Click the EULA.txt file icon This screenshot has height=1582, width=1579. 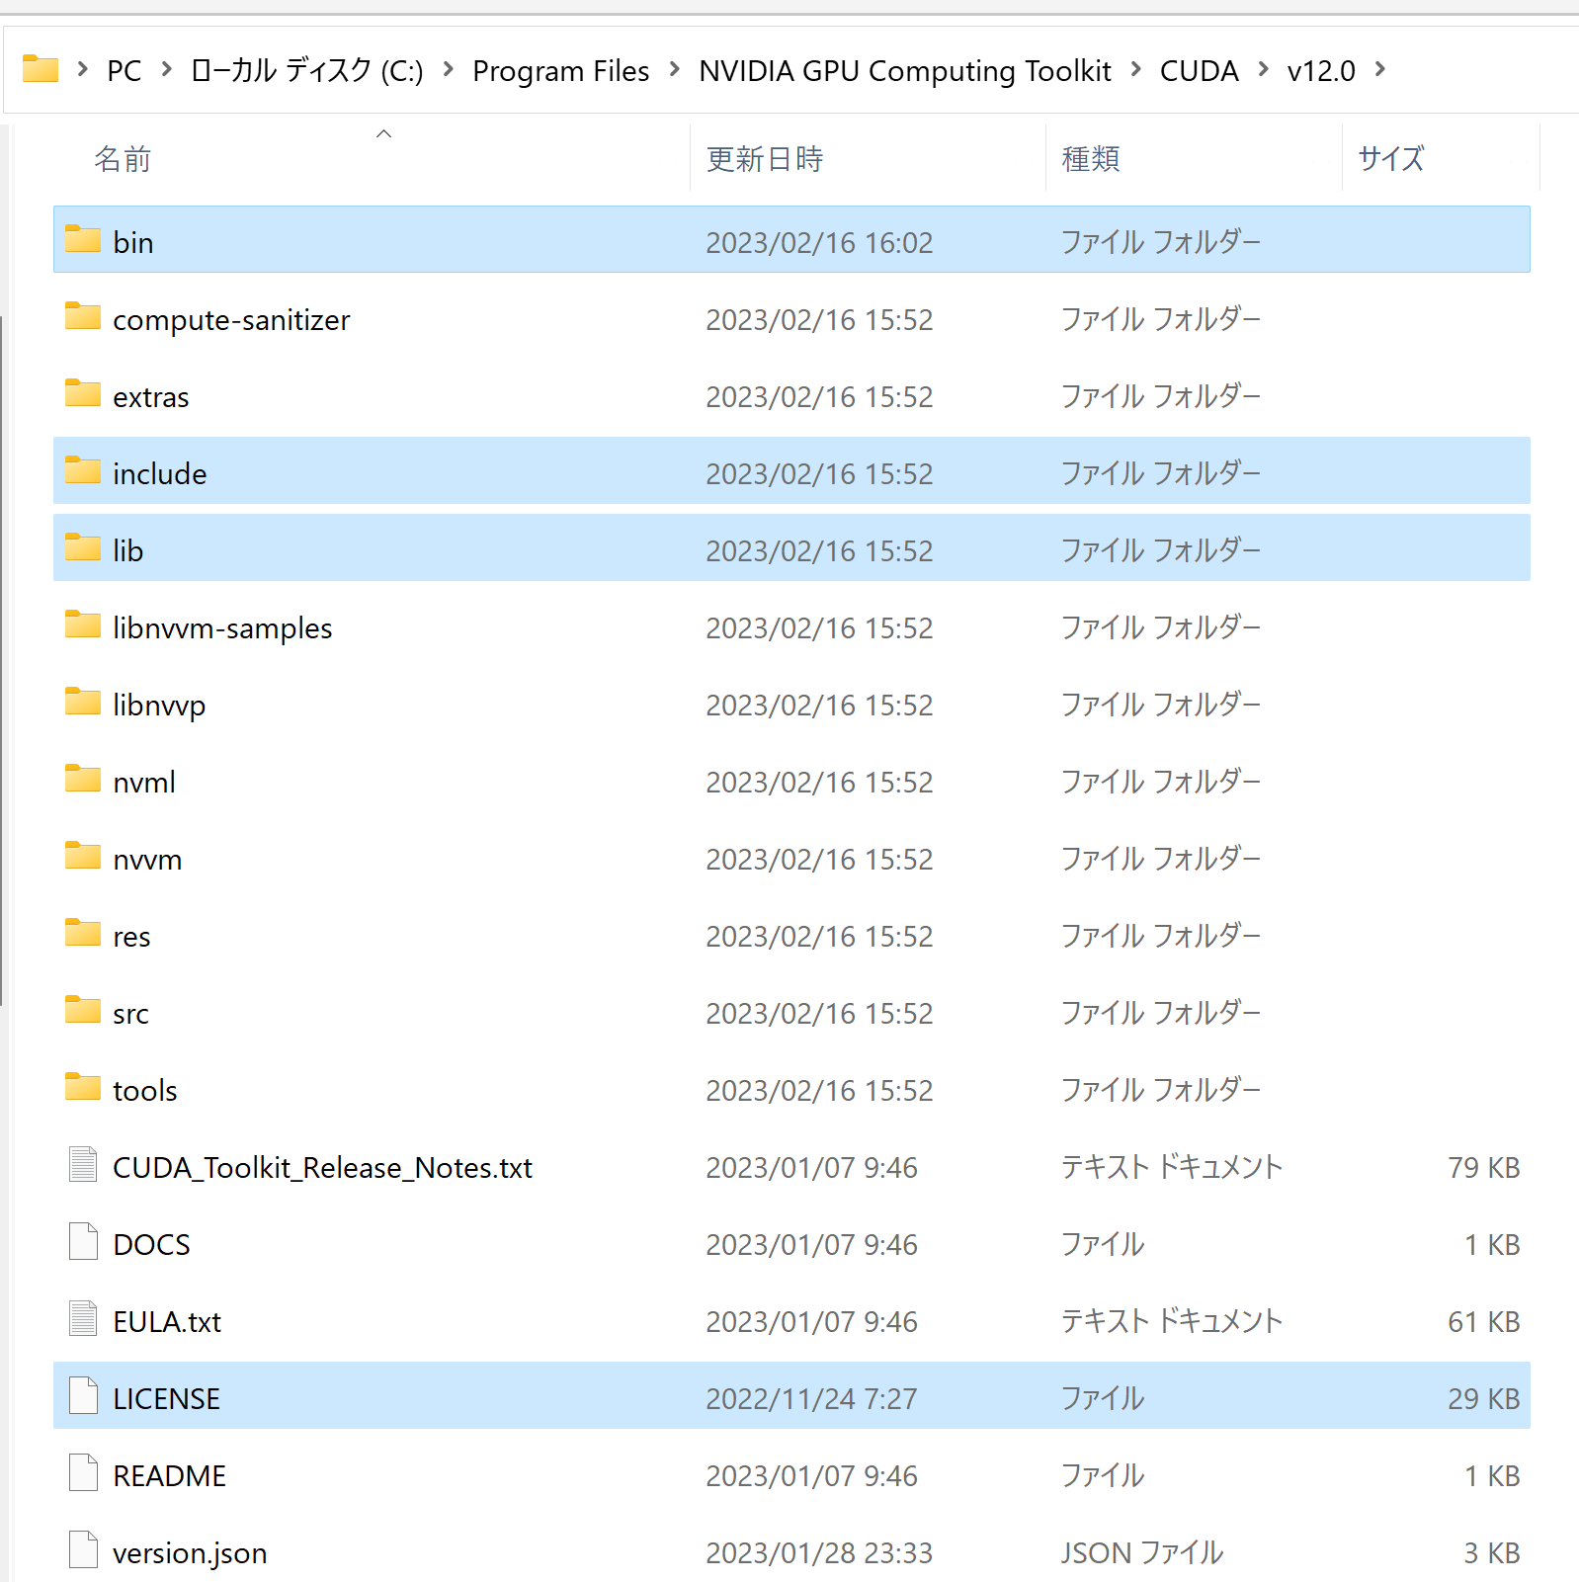pyautogui.click(x=83, y=1318)
